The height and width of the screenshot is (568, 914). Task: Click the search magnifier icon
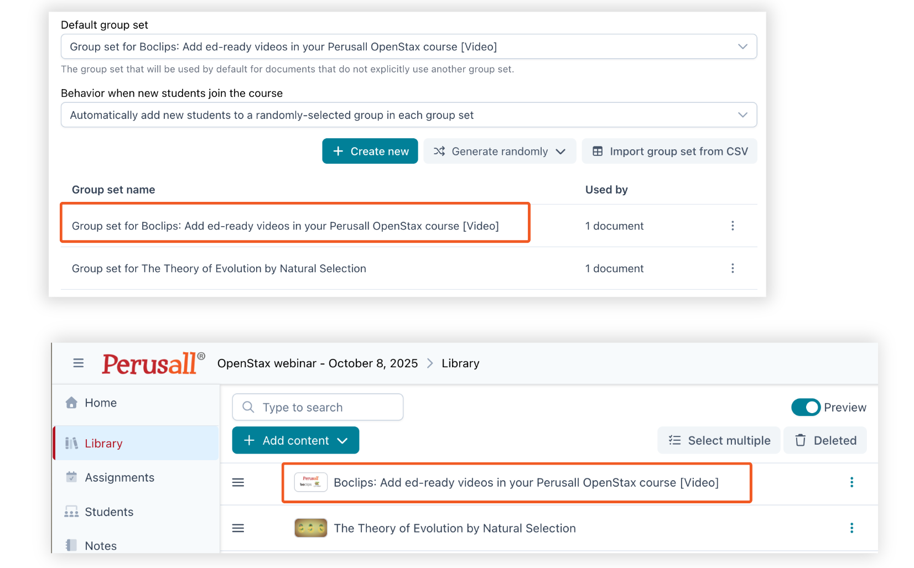click(248, 407)
